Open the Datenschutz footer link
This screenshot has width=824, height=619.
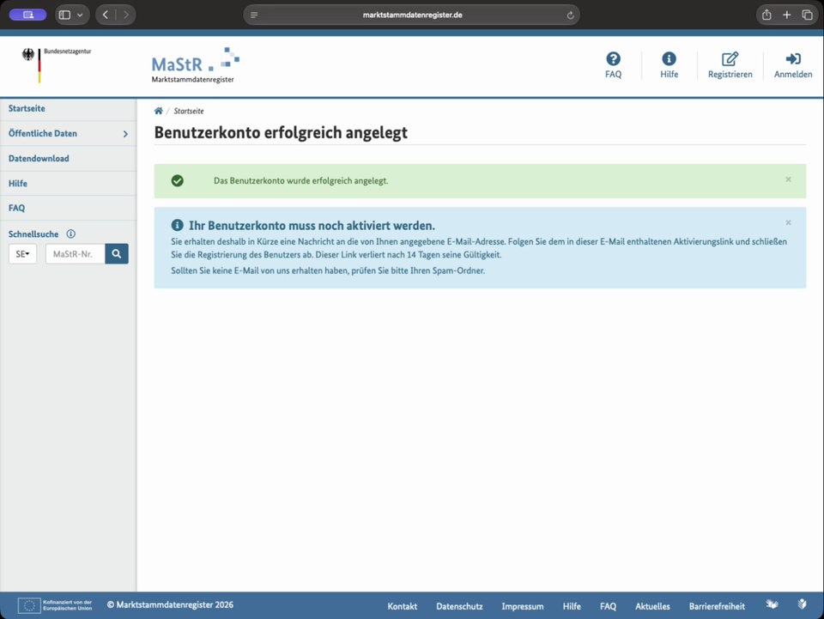tap(459, 606)
